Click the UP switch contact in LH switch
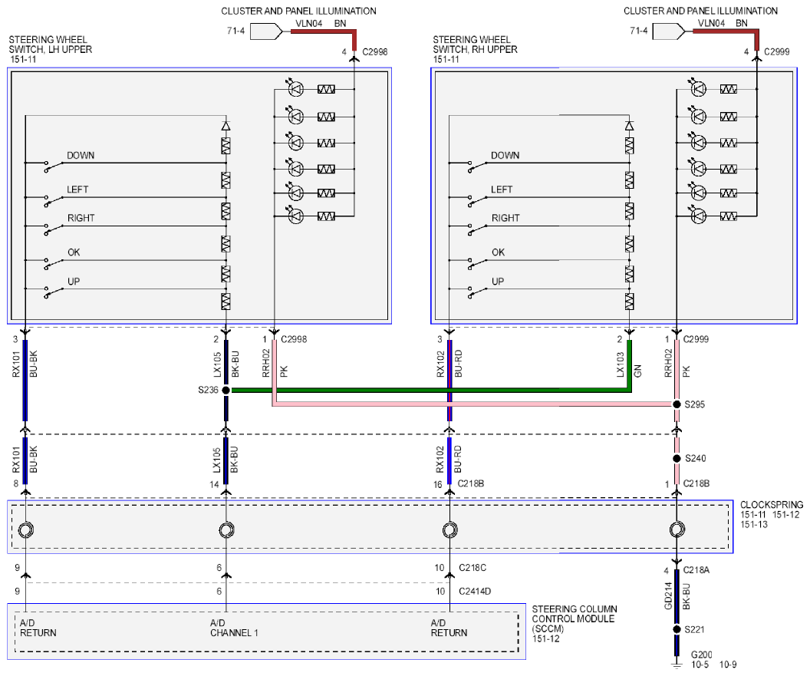 pos(54,292)
